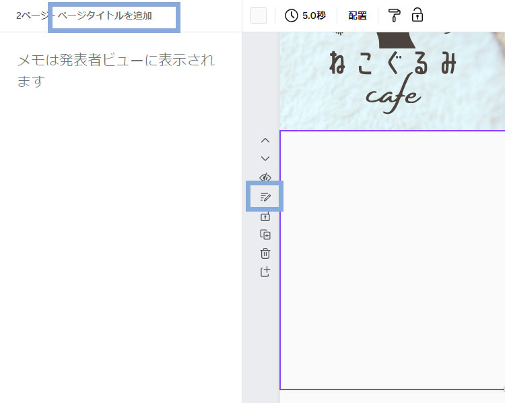505x403 pixels.
Task: Open notes with the pencil notes icon
Action: pyautogui.click(x=265, y=196)
